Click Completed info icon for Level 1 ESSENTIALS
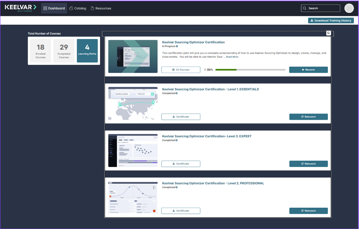359x229 pixels. tap(176, 93)
